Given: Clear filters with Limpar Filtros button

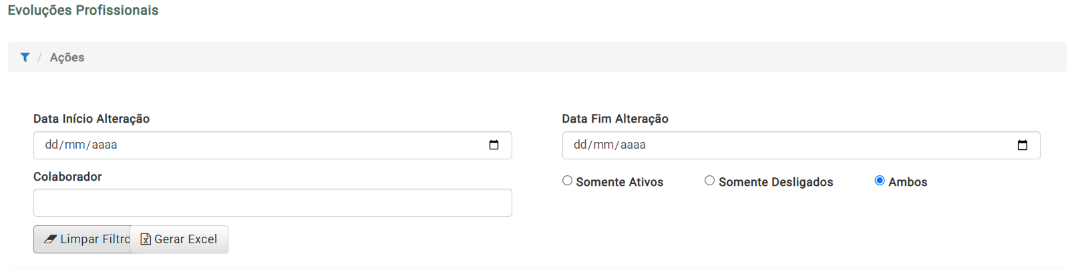Looking at the screenshot, I should 82,239.
